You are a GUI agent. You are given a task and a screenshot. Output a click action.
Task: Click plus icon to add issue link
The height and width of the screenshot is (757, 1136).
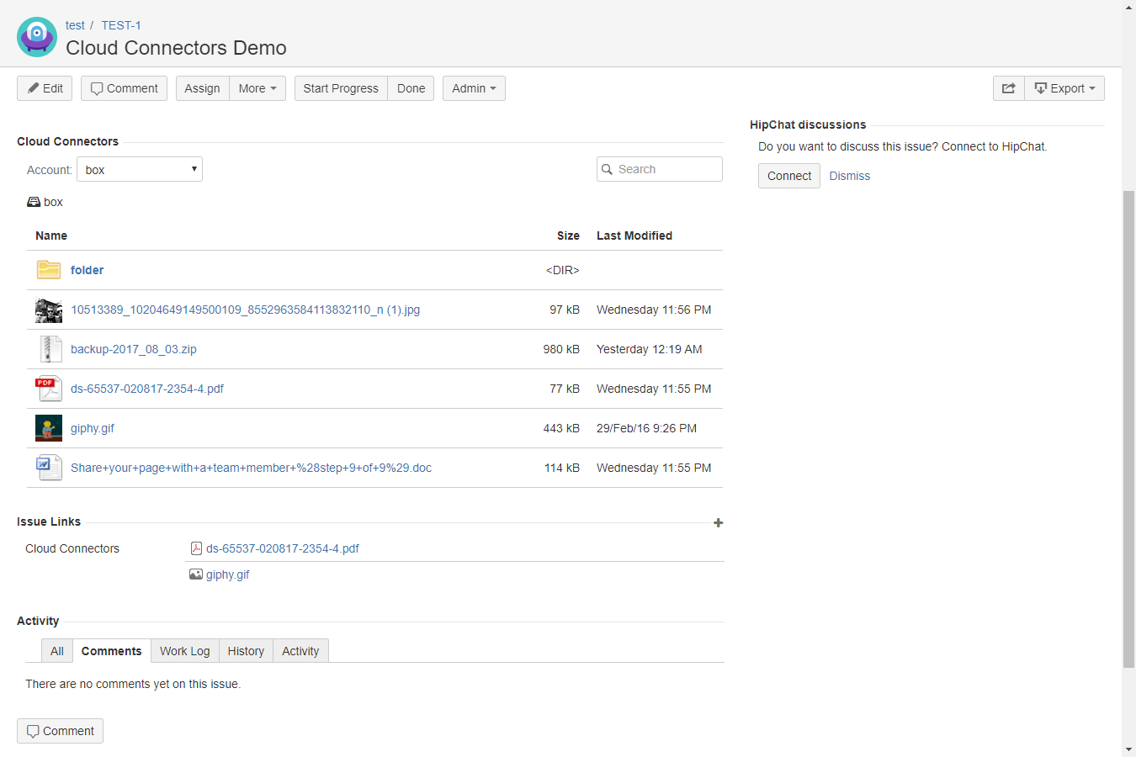click(718, 522)
